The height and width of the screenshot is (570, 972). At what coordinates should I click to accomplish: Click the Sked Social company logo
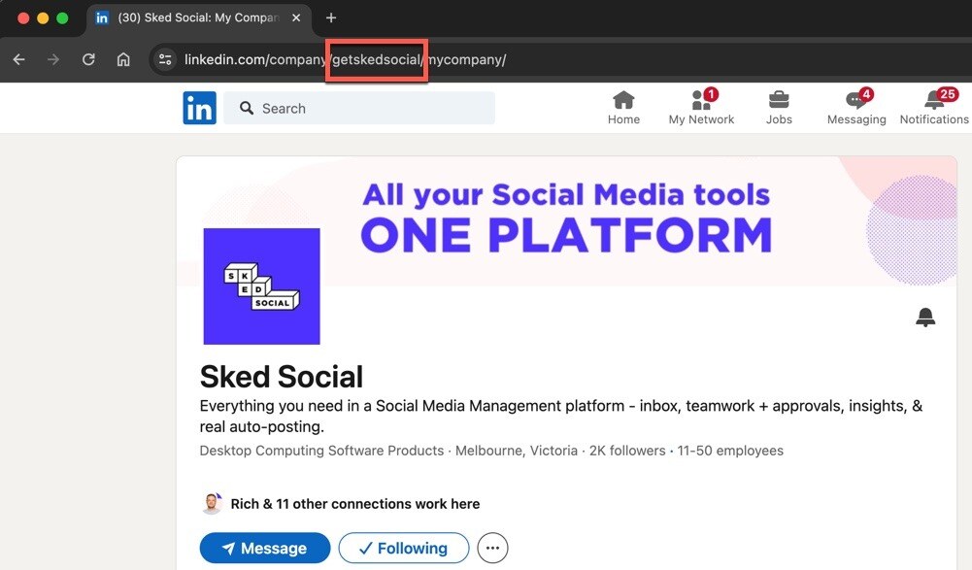[x=261, y=285]
